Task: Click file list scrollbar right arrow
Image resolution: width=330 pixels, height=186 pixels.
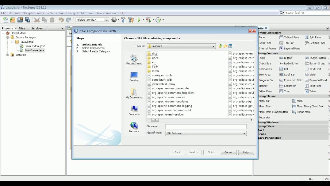Action: tap(252, 120)
